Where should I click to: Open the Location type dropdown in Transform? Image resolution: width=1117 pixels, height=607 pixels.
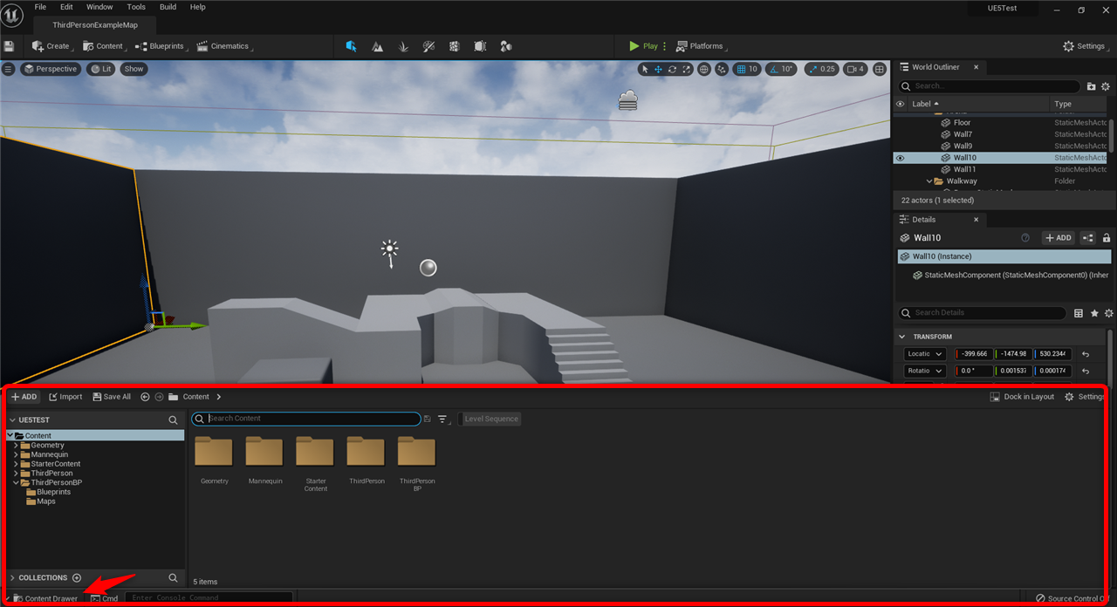click(925, 354)
